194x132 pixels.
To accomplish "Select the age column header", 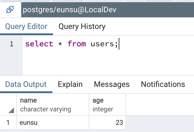I will [x=107, y=104].
